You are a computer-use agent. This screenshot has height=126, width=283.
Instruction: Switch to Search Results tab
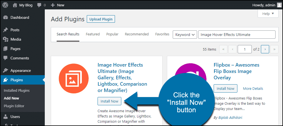click(68, 34)
